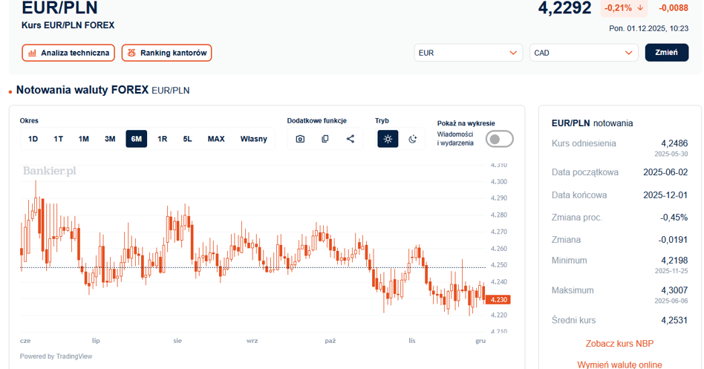Click the bar chart icon in Analiza techniczna

point(32,53)
